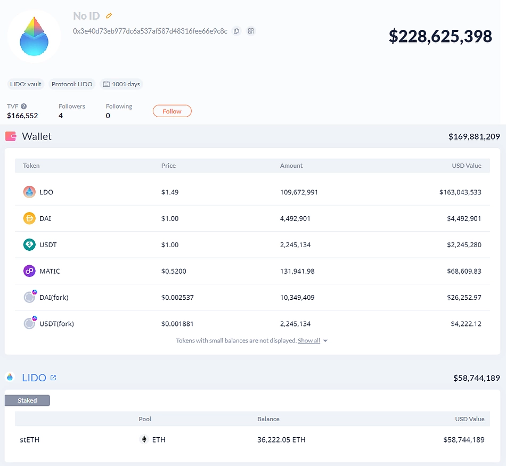
Task: Click the USDT(fork) token icon
Action: (30, 323)
